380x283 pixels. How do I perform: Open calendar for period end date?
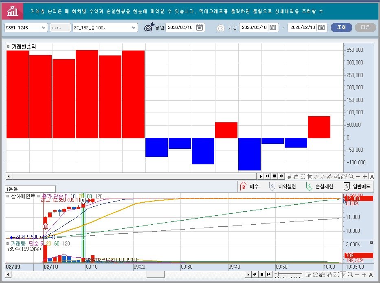pos(322,28)
